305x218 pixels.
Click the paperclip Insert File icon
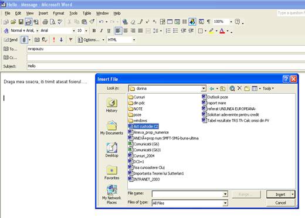[24, 40]
